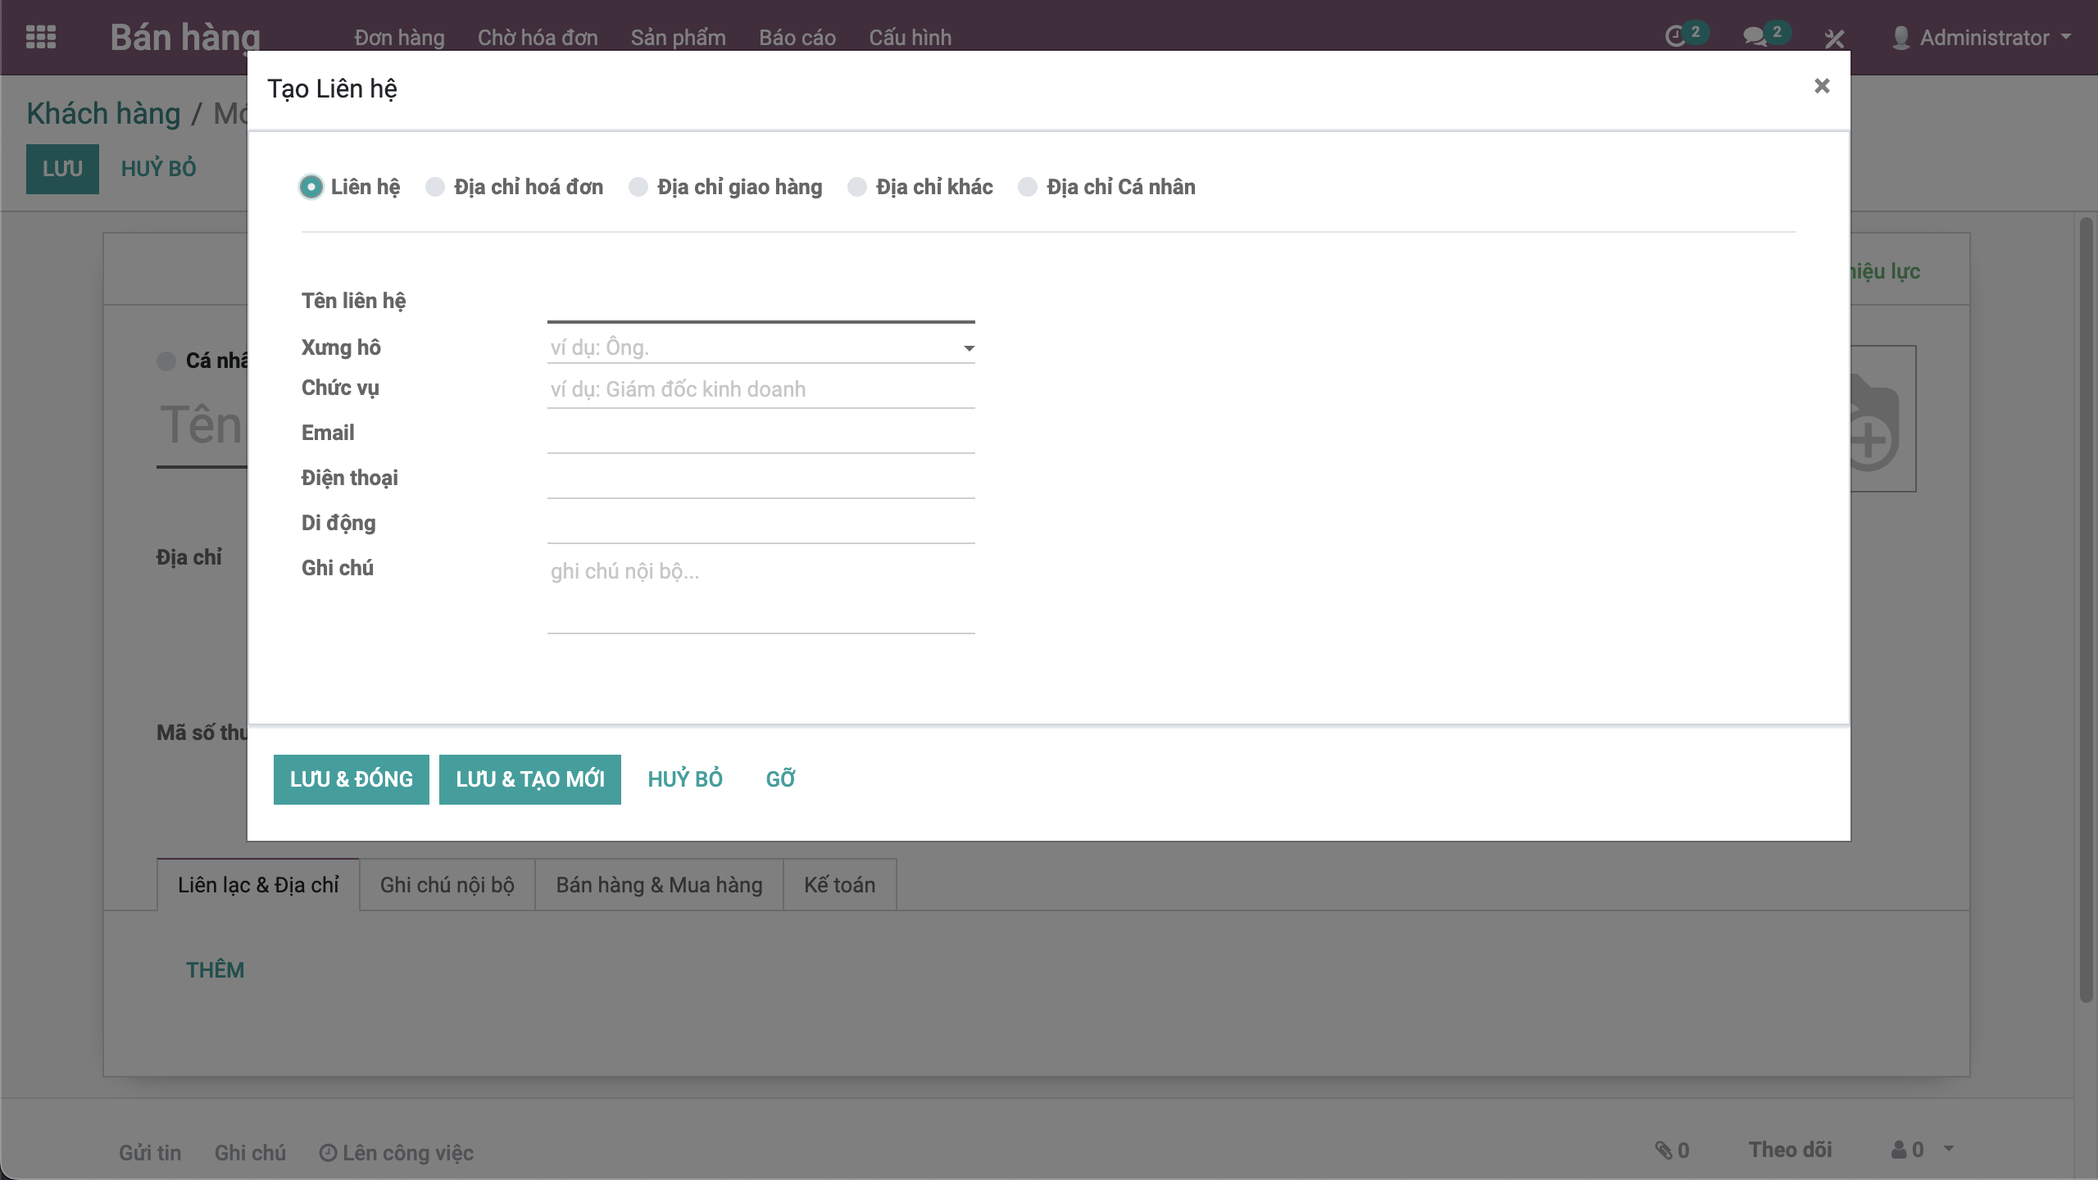
Task: Select Địa chỉ hoá đơn radio option
Action: (435, 188)
